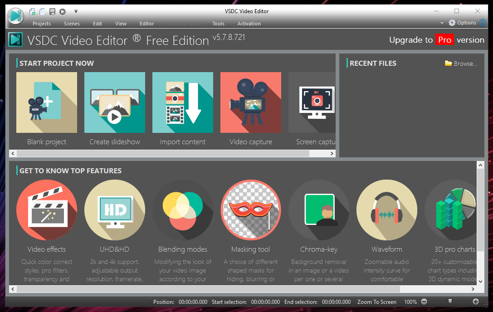Expand the ribbon chevron near Options
The height and width of the screenshot is (312, 493).
click(442, 23)
